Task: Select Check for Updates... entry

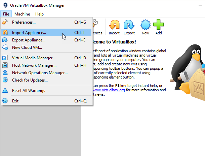Action: coord(46,80)
